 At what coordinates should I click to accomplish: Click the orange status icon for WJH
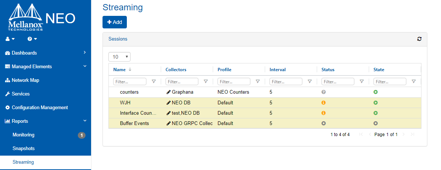(x=324, y=103)
